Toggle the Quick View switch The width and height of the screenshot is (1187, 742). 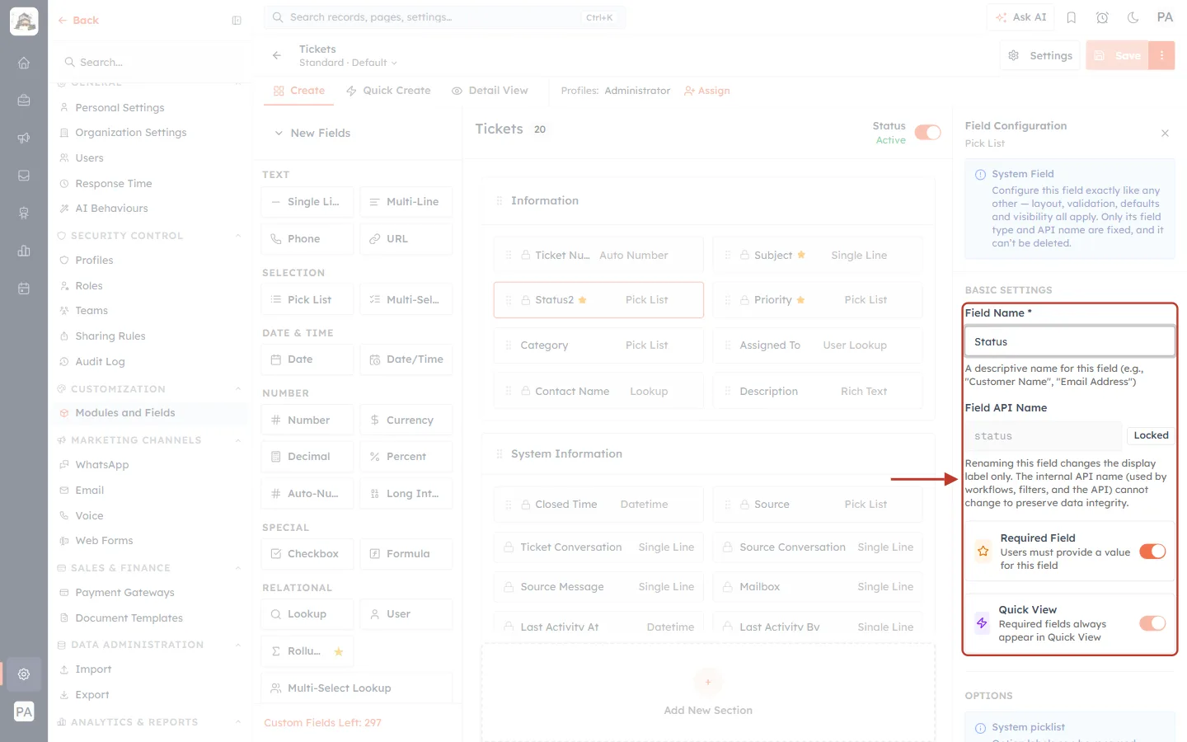point(1152,623)
